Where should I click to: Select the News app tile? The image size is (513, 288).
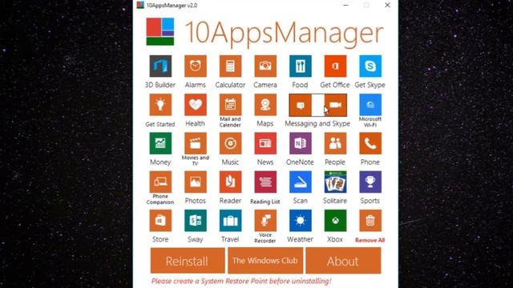[265, 143]
